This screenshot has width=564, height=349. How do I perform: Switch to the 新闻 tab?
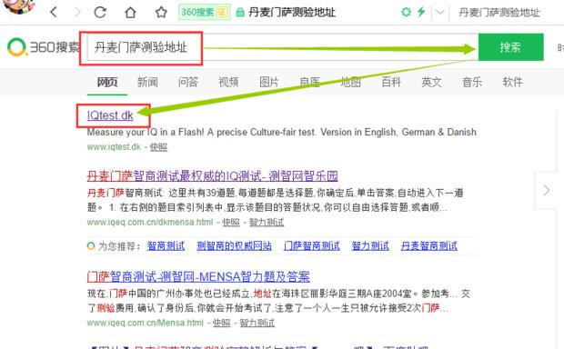pyautogui.click(x=147, y=82)
